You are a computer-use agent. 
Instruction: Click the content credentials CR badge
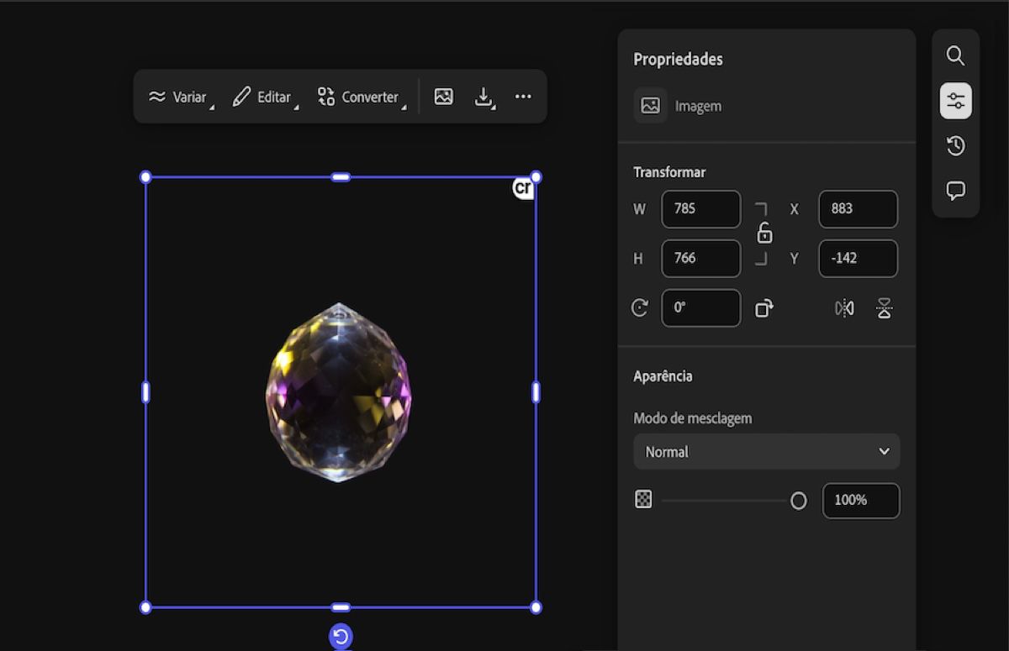click(x=523, y=188)
